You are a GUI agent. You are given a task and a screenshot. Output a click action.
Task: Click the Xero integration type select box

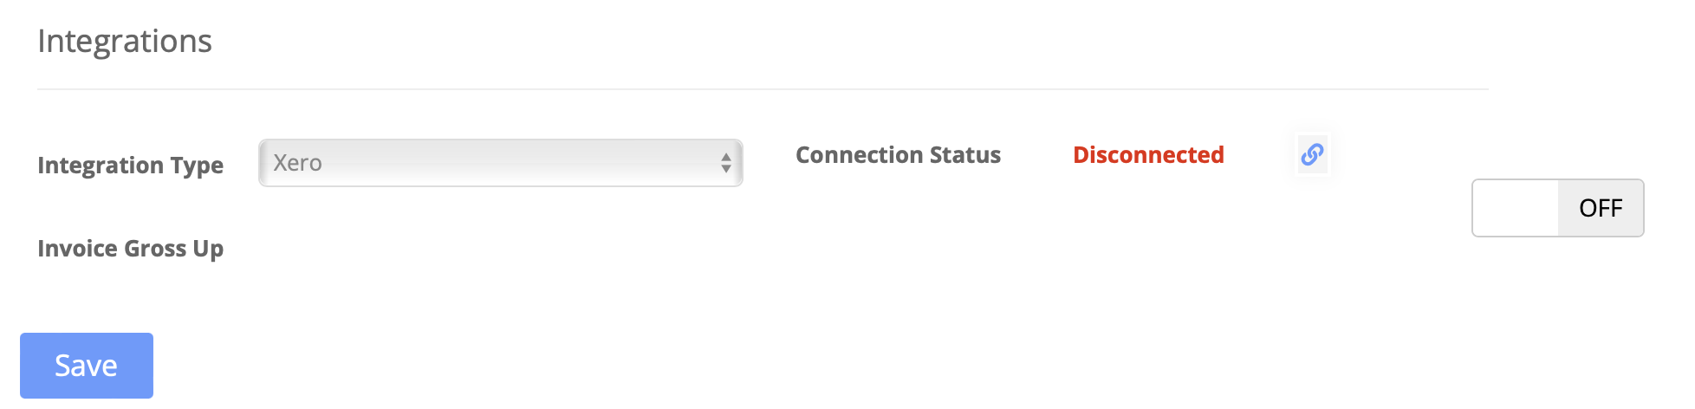[501, 163]
